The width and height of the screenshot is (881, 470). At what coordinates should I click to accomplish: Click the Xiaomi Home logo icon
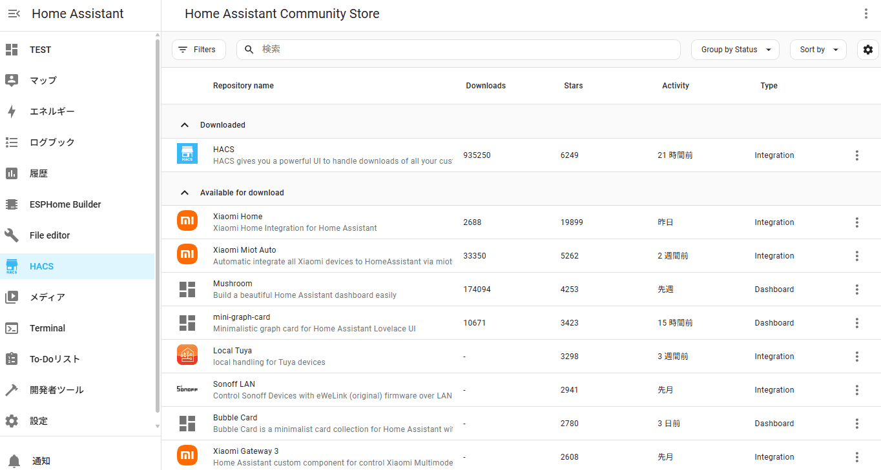pyautogui.click(x=187, y=220)
